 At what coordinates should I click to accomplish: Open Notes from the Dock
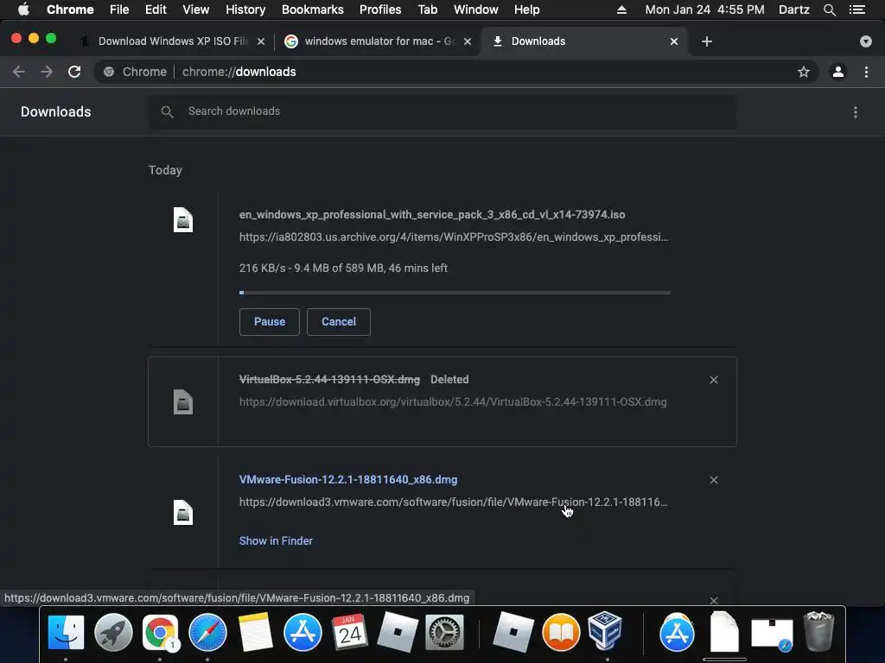pos(255,632)
